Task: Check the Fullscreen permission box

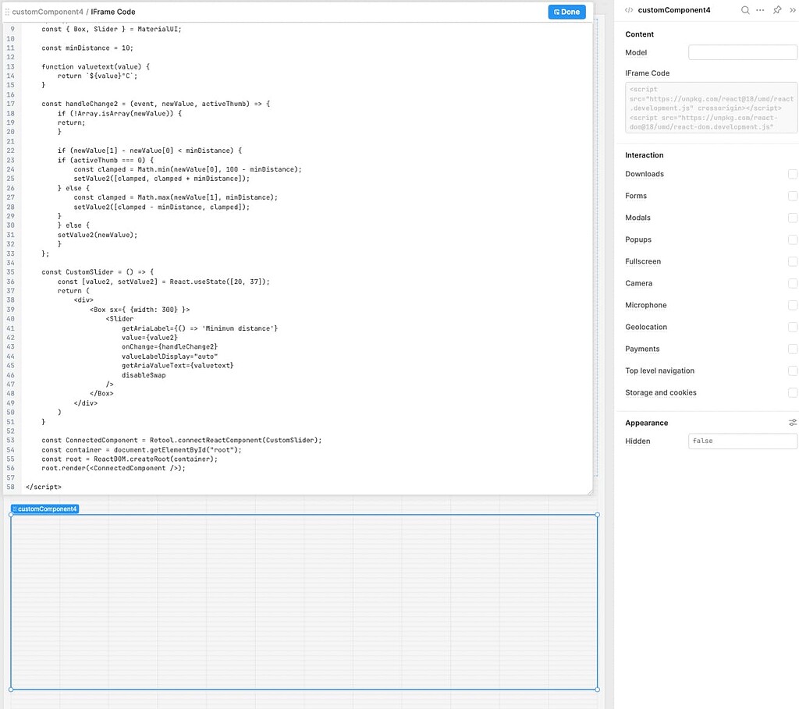Action: pyautogui.click(x=793, y=261)
